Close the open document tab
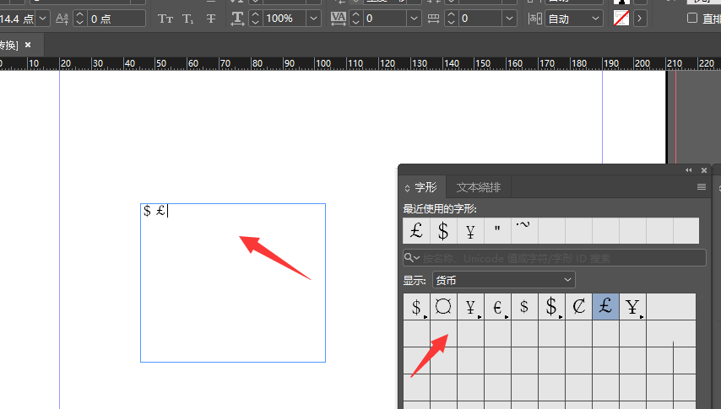Image resolution: width=721 pixels, height=409 pixels. 28,45
